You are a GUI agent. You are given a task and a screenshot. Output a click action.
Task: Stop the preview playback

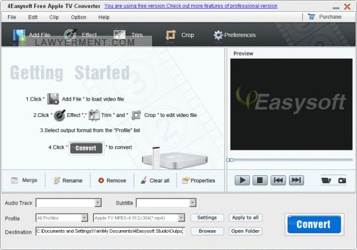260,181
